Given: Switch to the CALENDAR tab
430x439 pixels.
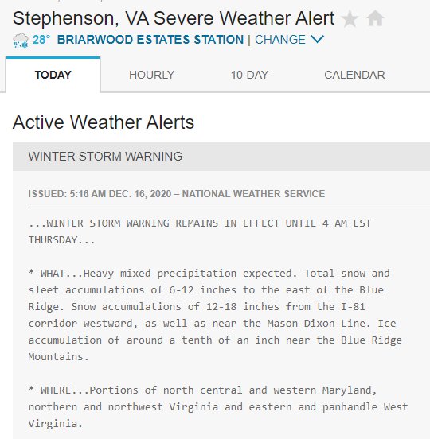Looking at the screenshot, I should tap(354, 75).
